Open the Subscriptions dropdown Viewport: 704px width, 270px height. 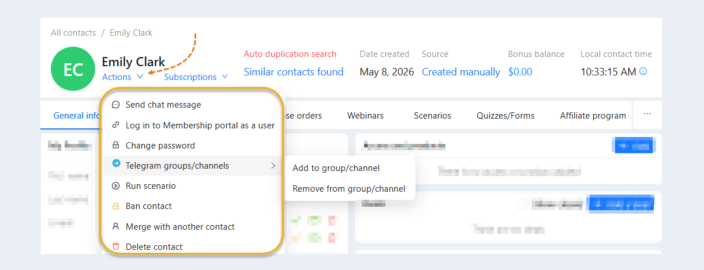click(196, 77)
